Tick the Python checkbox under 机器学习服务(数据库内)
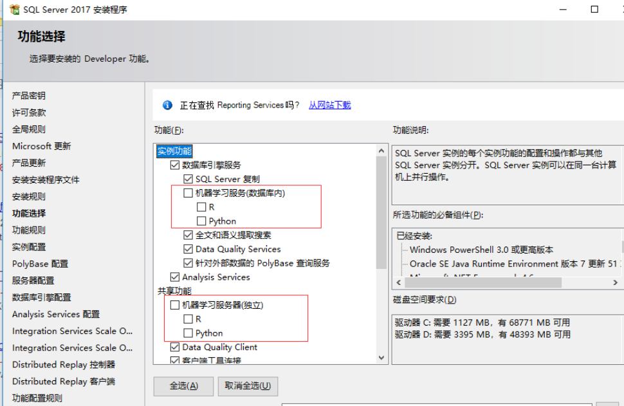This screenshot has width=624, height=406. pyautogui.click(x=201, y=221)
